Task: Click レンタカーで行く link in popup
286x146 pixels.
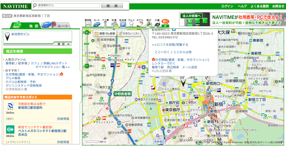Action: click(164, 64)
